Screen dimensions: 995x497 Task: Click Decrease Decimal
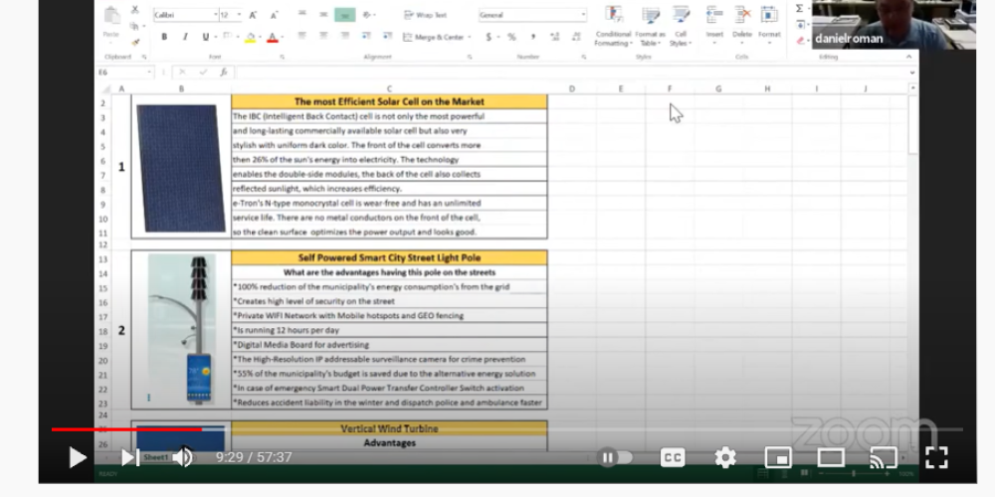[x=576, y=38]
